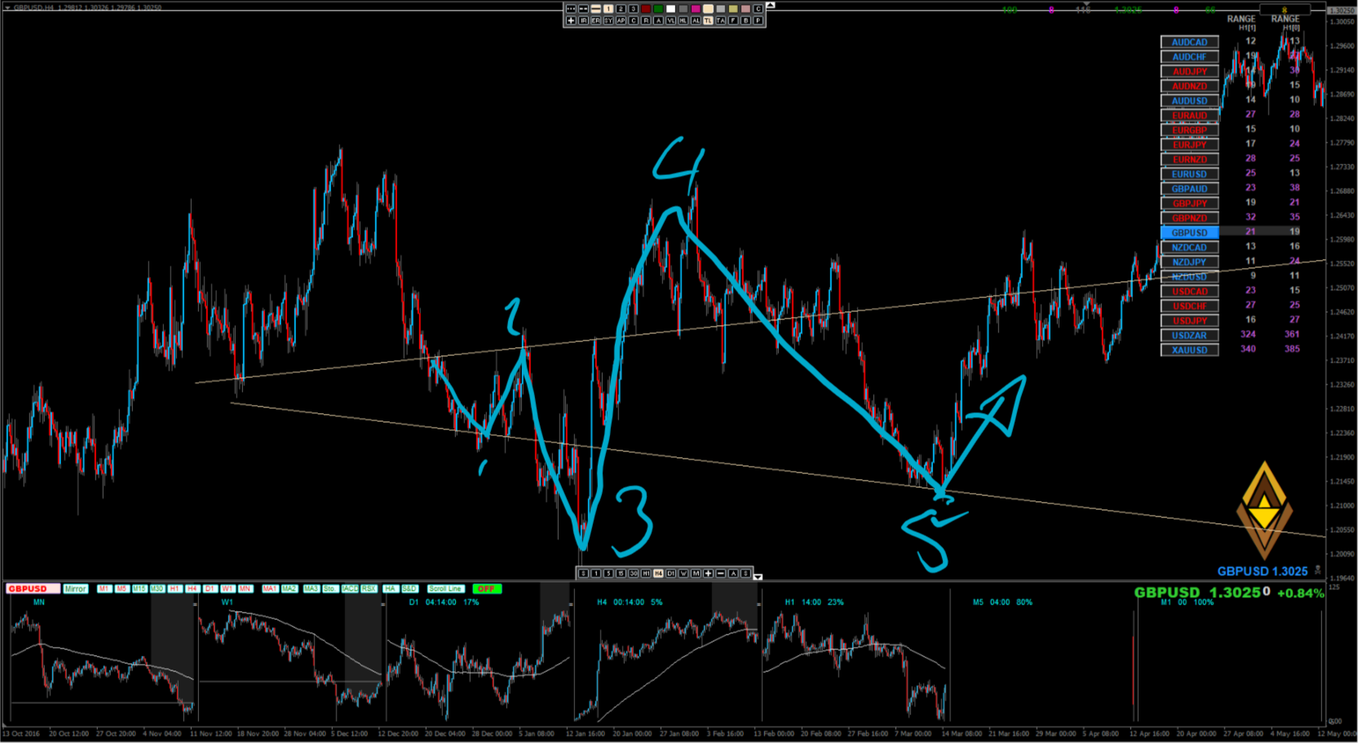Click the zoom in plus icon
This screenshot has height=743, width=1358.
point(708,574)
